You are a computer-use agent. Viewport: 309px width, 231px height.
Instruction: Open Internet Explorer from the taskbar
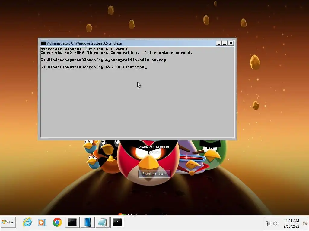pos(27,222)
